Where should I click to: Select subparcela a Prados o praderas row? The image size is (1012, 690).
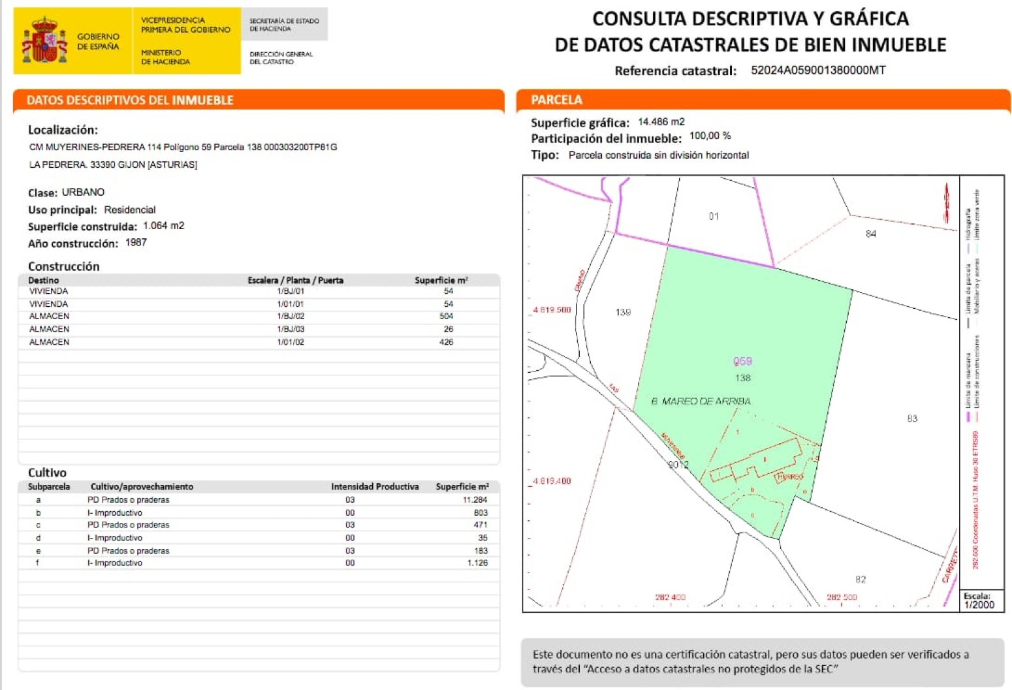point(259,500)
